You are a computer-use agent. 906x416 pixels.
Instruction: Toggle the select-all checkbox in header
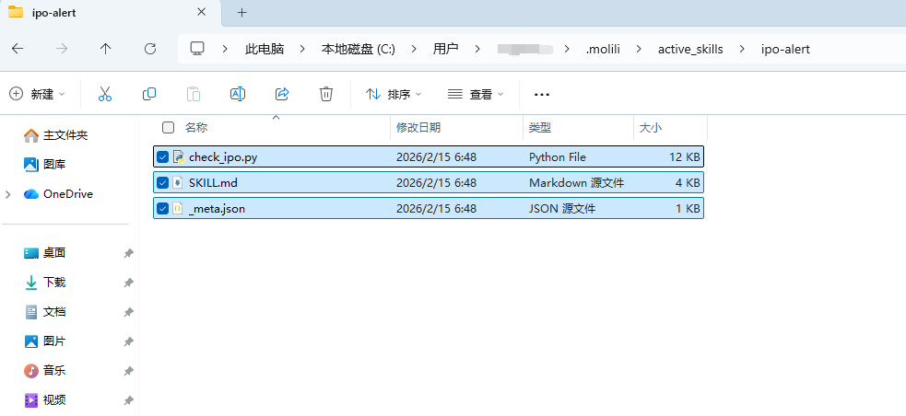[x=168, y=127]
